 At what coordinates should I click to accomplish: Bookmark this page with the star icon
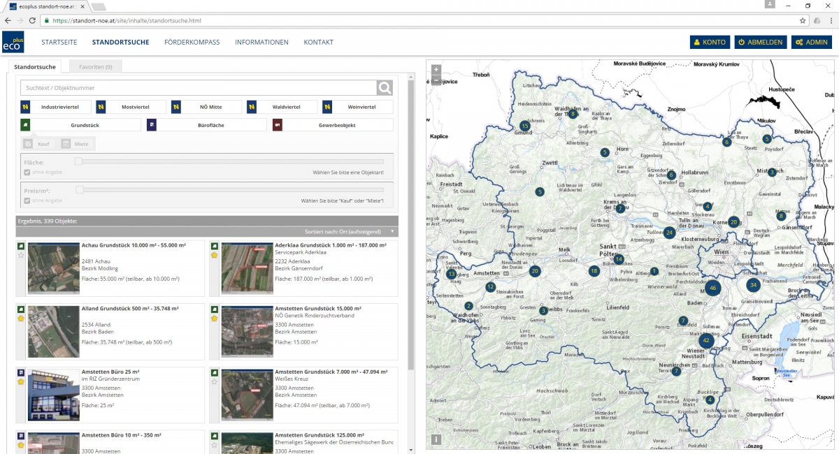click(x=803, y=20)
